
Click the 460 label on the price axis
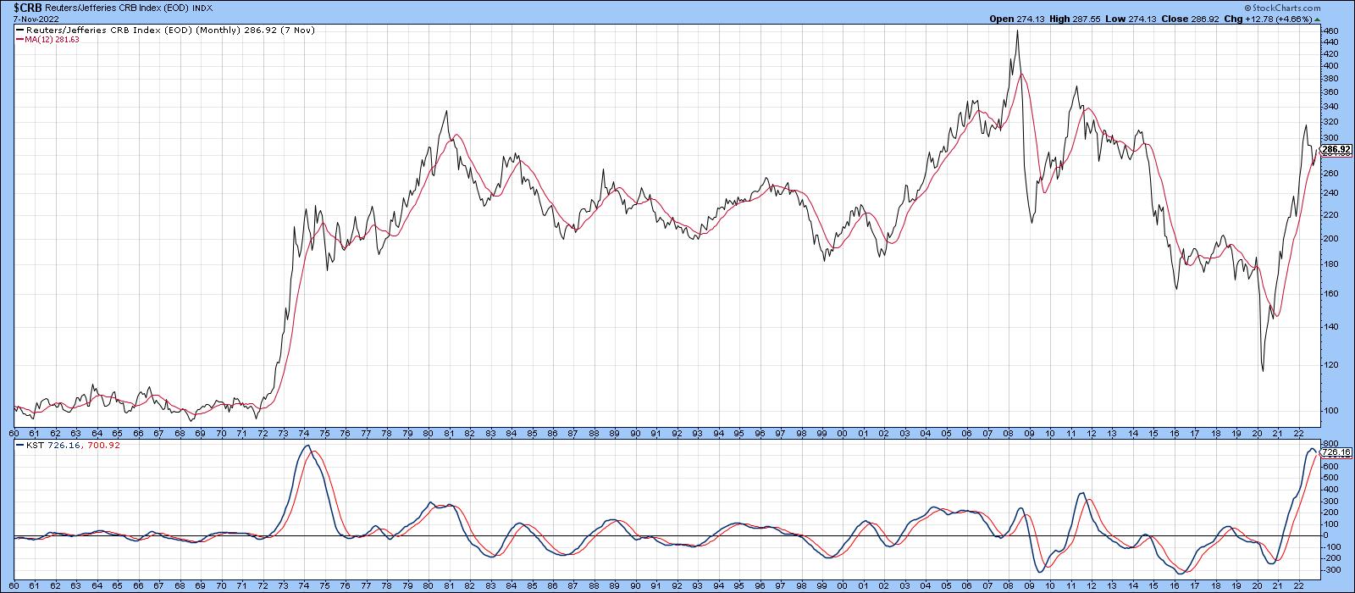click(1330, 31)
